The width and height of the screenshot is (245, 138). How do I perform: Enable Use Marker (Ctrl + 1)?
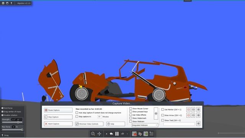(x=162, y=110)
